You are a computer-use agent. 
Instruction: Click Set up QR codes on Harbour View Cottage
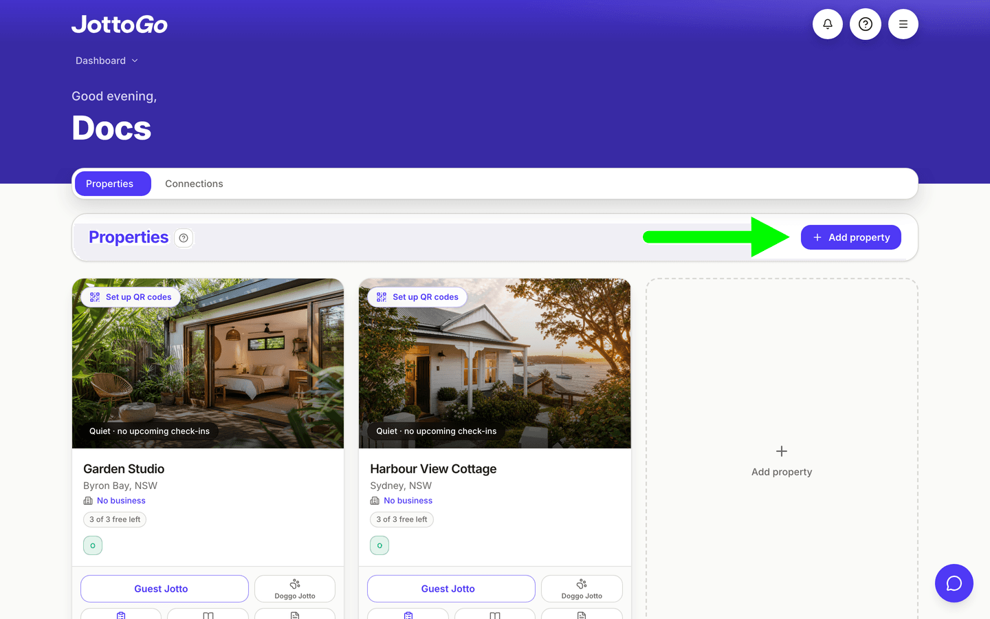pos(417,297)
